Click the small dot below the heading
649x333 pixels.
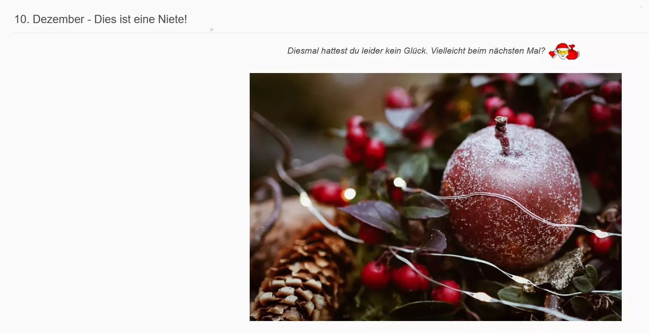pos(212,30)
